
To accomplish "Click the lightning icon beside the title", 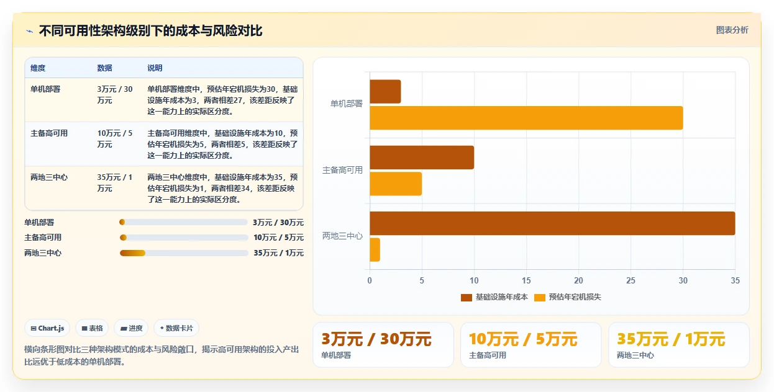I will 29,31.
